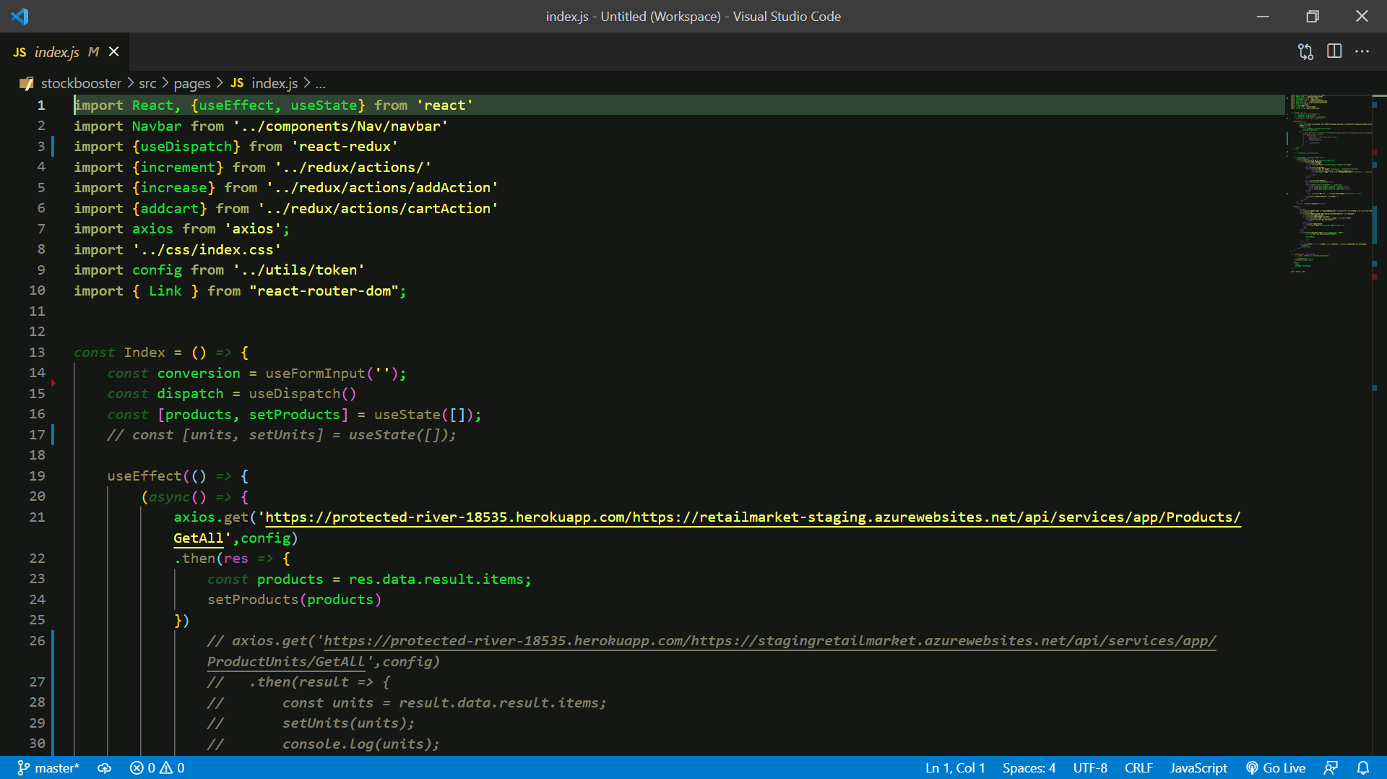This screenshot has height=779, width=1387.
Task: Click Ln 1, Col 1 cursor position
Action: [x=955, y=767]
